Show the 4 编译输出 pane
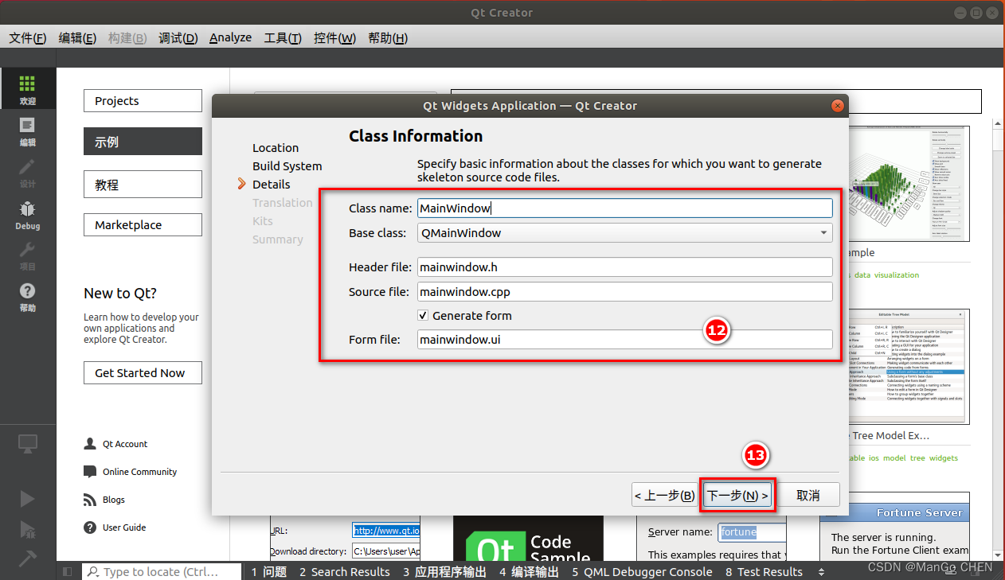 click(x=530, y=571)
